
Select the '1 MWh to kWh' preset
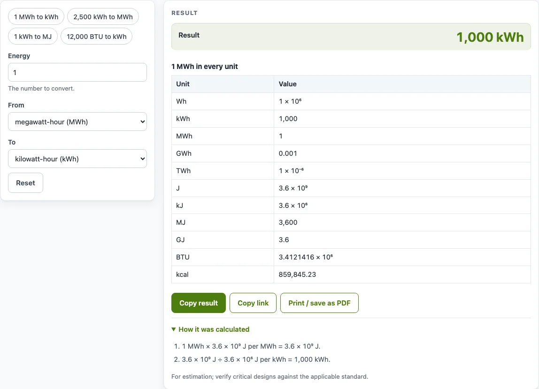click(x=36, y=17)
